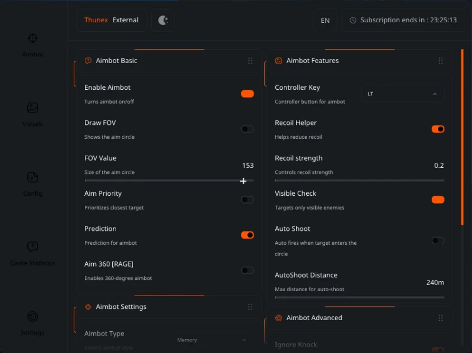Open the Visuals section via its sidebar icon
This screenshot has height=353, width=472.
click(x=32, y=108)
